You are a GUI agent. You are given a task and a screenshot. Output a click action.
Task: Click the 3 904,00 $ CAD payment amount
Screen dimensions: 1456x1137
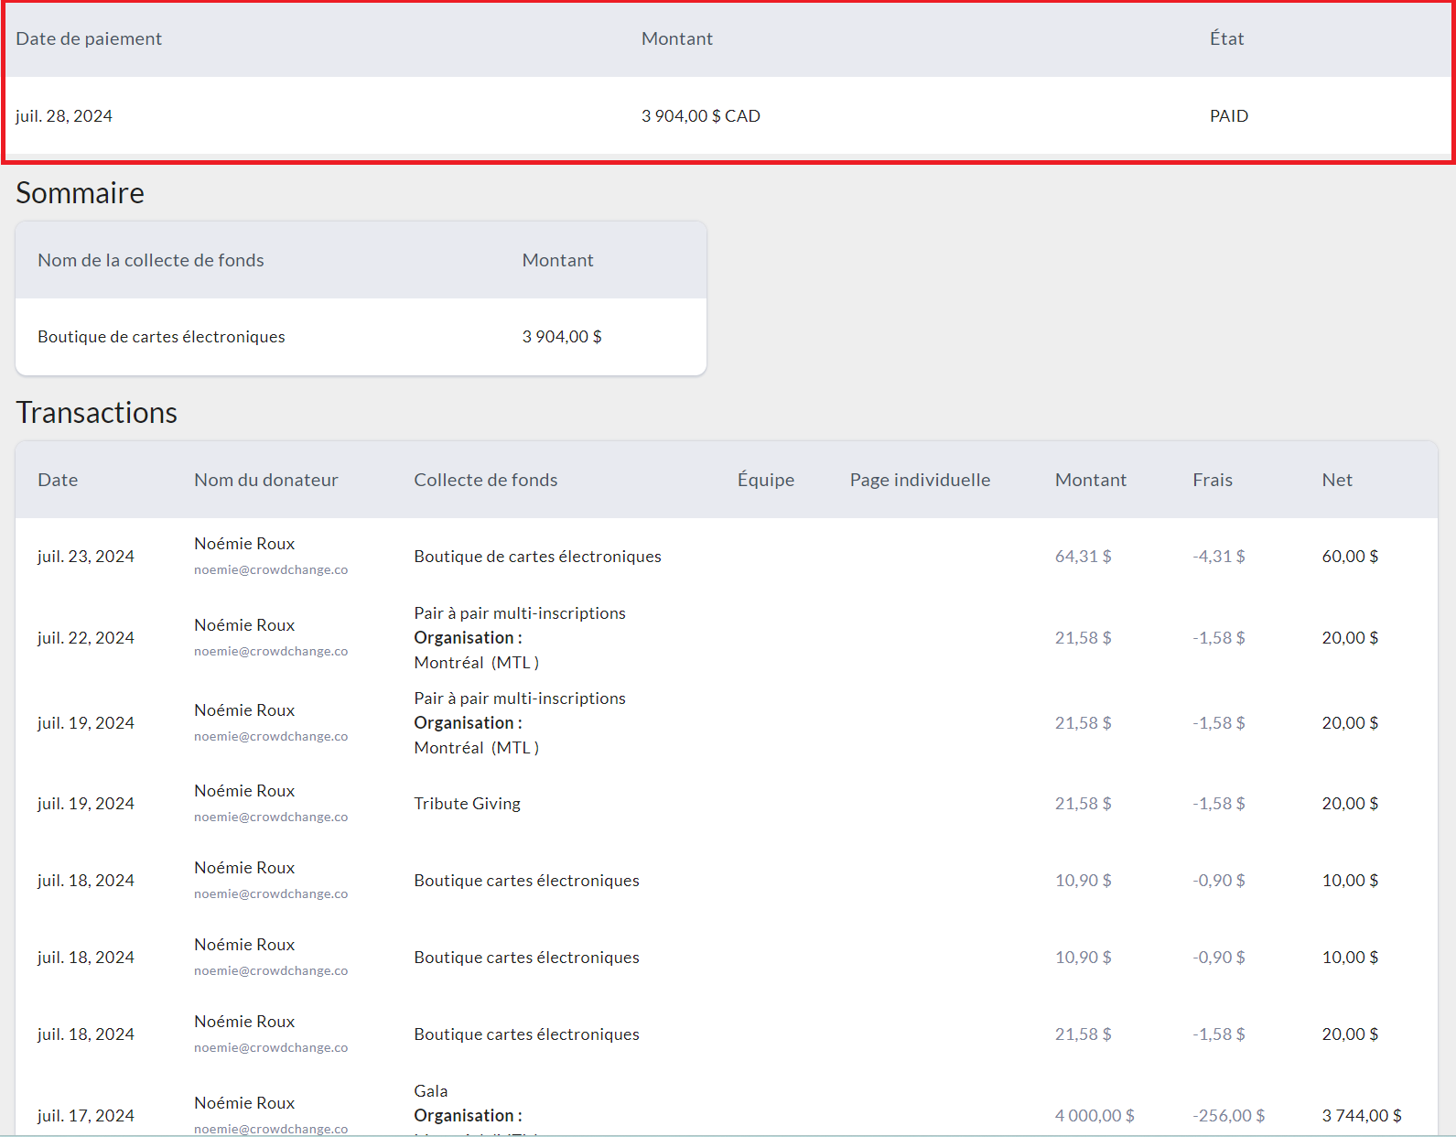pos(700,116)
